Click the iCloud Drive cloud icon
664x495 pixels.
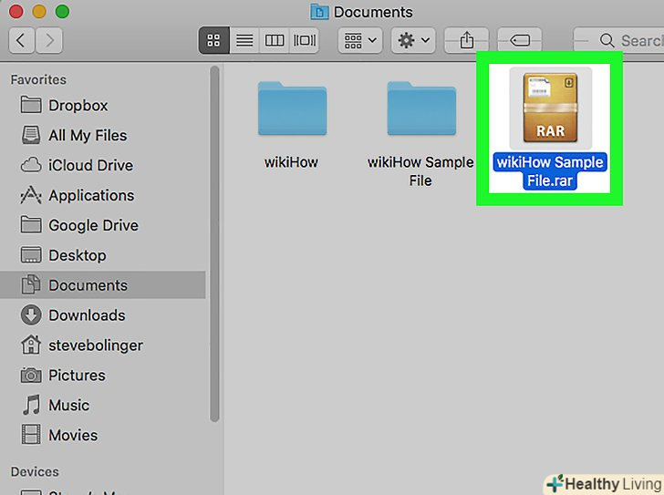click(31, 165)
